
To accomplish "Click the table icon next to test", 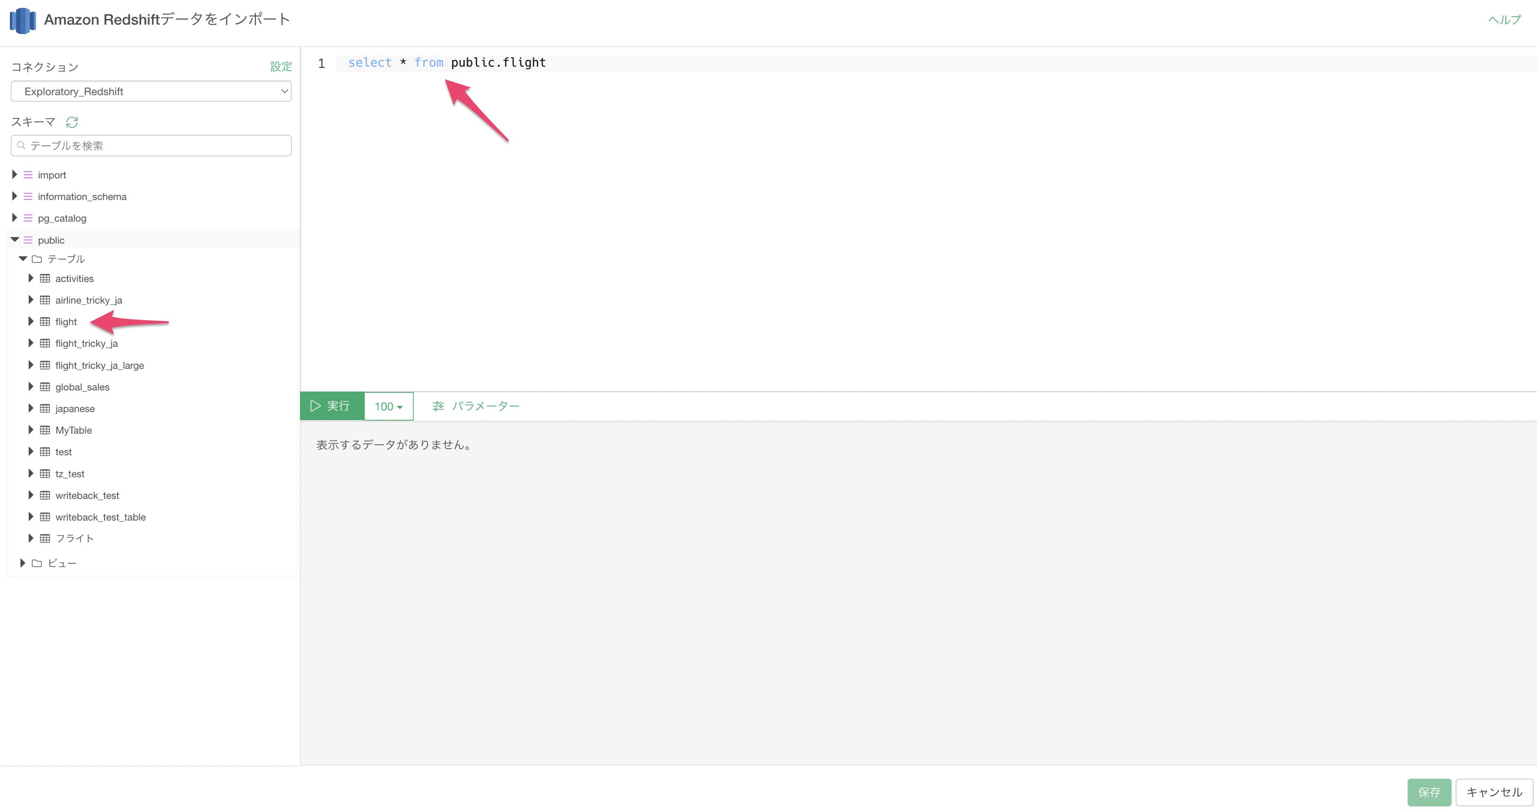I will click(x=45, y=451).
